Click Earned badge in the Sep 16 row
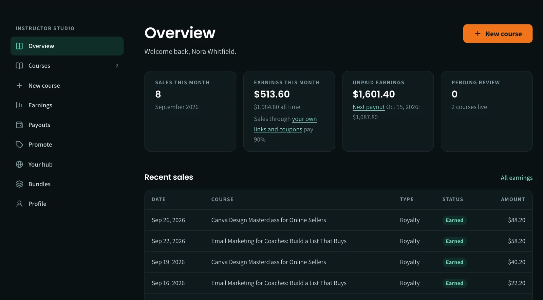The image size is (543, 300). [454, 283]
